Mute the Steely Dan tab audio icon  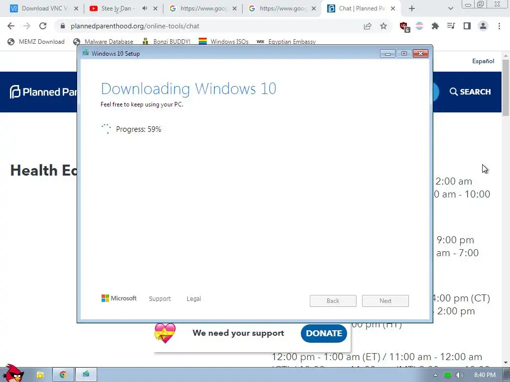144,9
